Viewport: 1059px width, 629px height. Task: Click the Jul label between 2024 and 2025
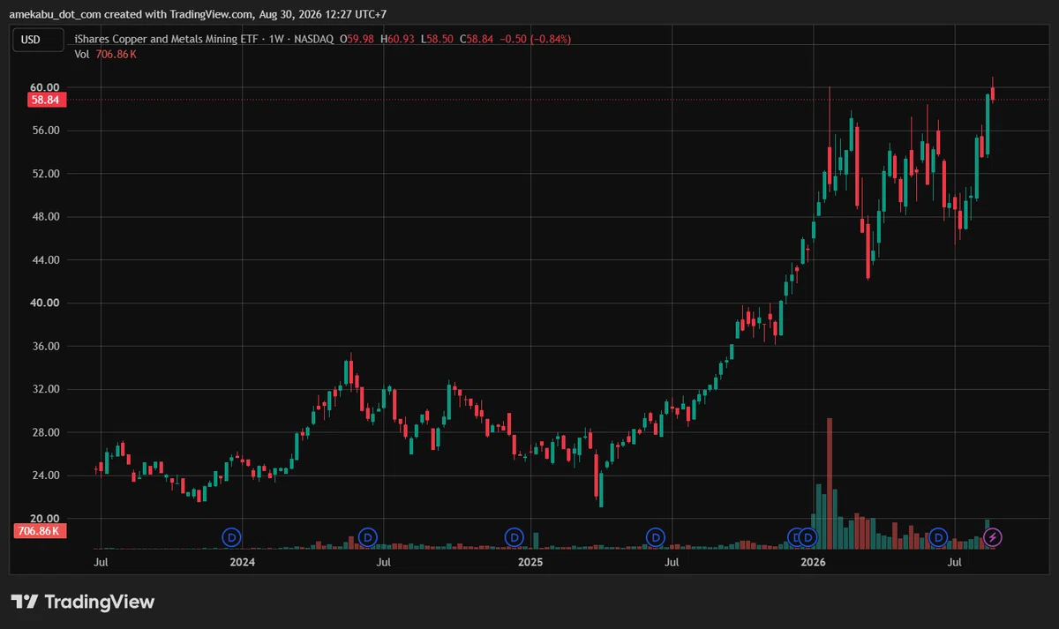(383, 561)
